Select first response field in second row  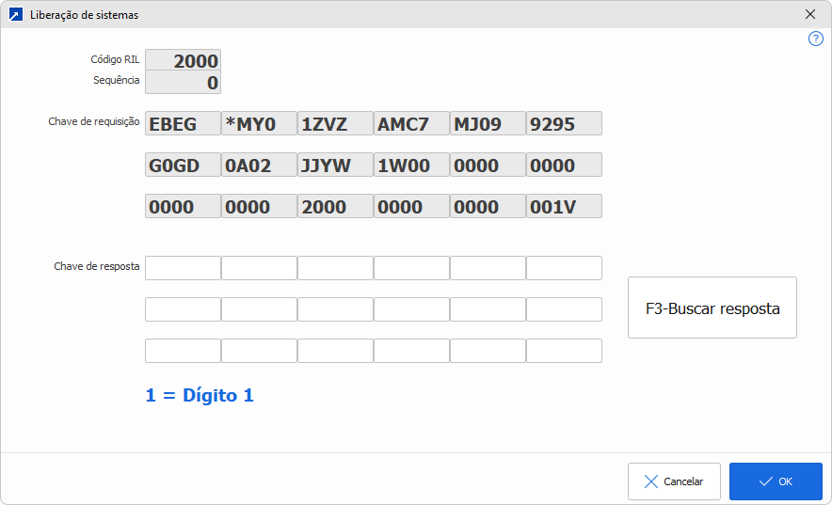[183, 309]
